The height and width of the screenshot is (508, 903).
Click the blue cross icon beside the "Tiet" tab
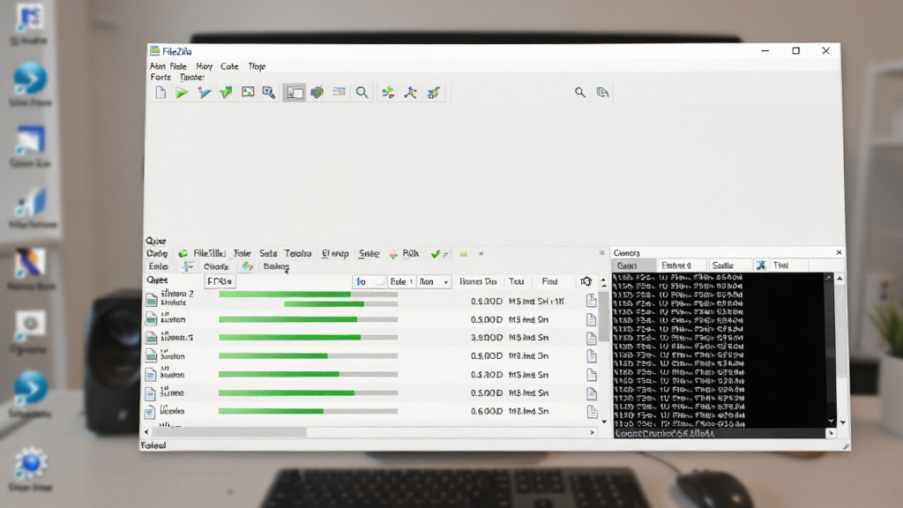(x=761, y=265)
